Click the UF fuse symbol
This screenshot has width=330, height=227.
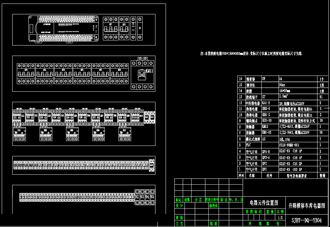(140, 28)
